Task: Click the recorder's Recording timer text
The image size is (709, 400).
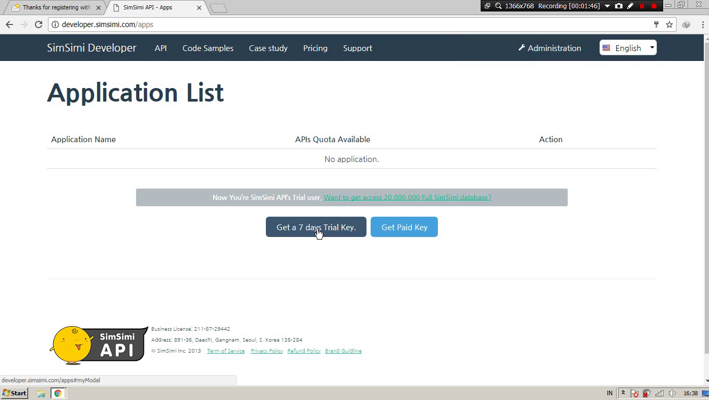Action: point(568,6)
